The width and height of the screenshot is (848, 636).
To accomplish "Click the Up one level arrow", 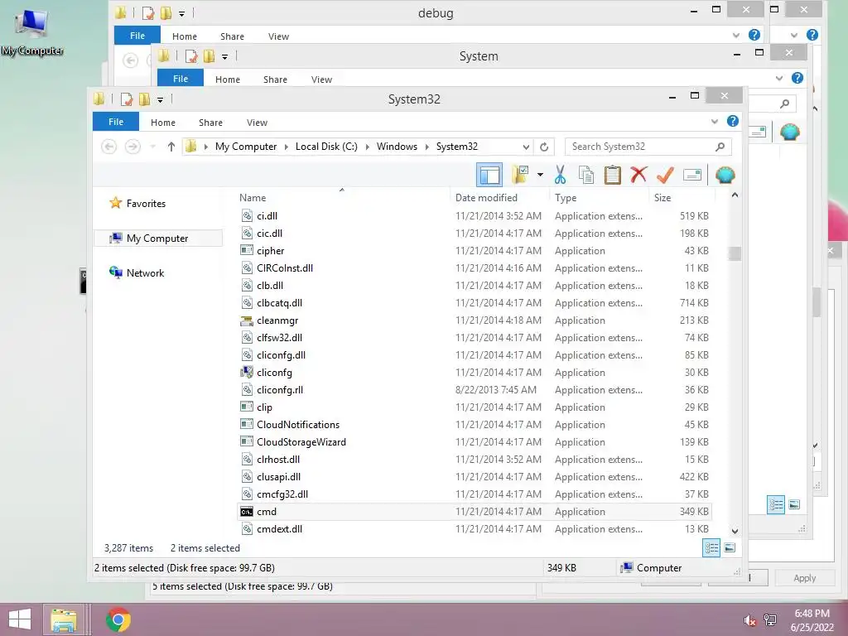I will [x=171, y=146].
